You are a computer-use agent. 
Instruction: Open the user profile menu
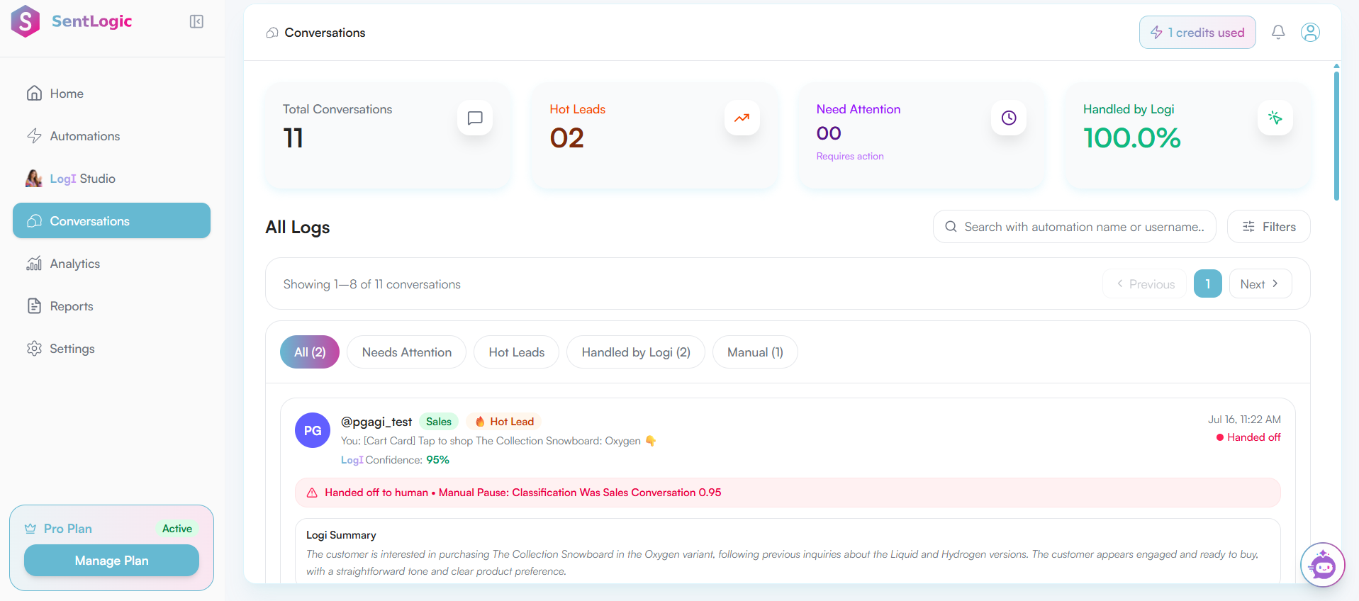[1310, 33]
